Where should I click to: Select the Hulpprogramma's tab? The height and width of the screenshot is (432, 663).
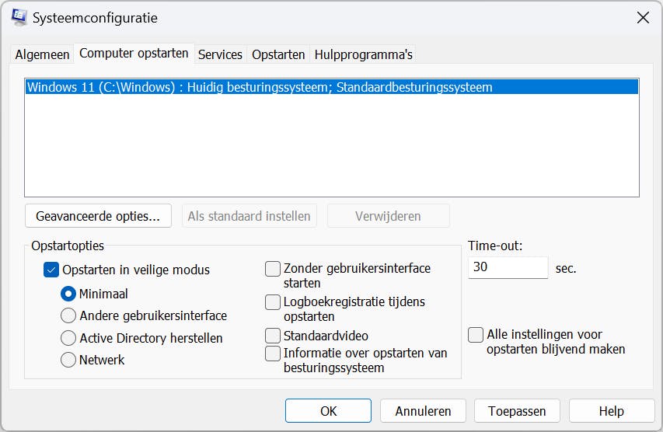363,54
